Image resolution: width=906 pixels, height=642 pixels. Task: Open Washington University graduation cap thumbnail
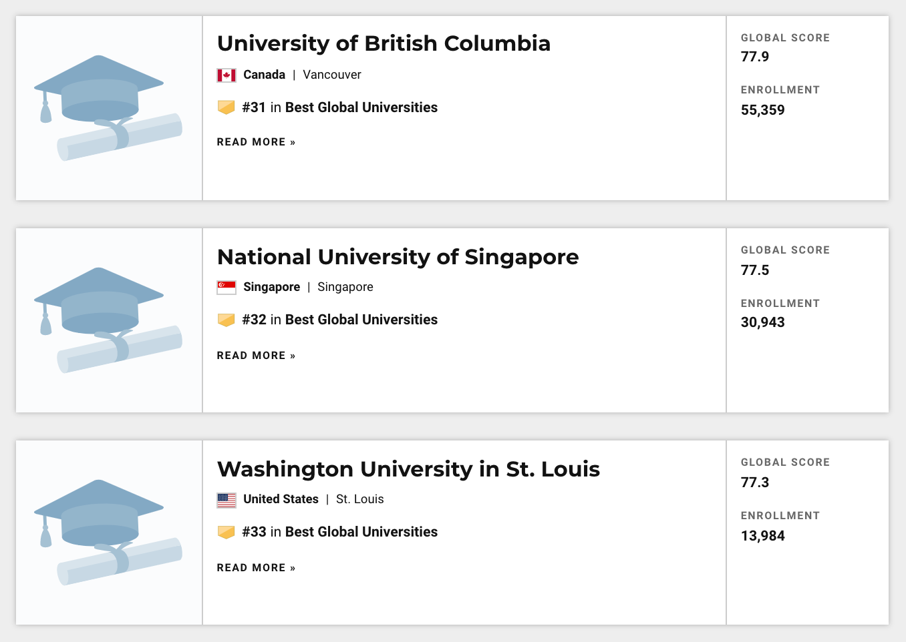(x=109, y=533)
